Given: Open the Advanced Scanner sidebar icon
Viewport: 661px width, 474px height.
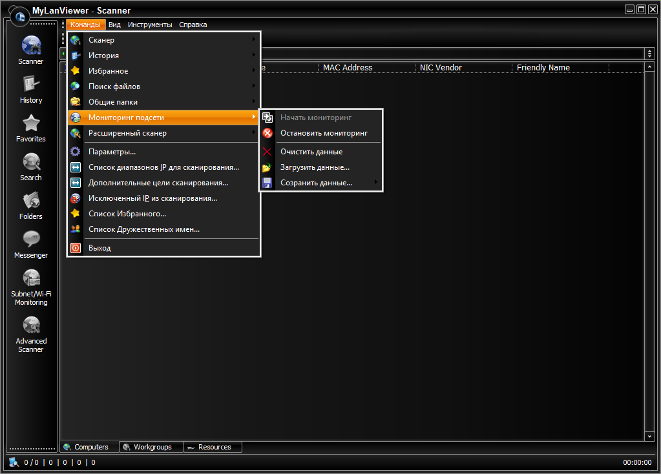Looking at the screenshot, I should point(31,325).
